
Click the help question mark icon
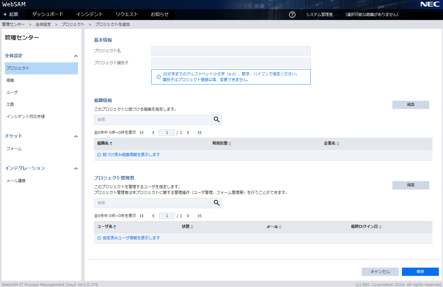click(x=292, y=15)
